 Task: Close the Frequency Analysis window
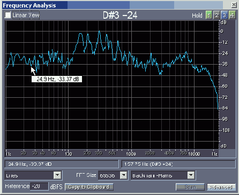click(234, 5)
